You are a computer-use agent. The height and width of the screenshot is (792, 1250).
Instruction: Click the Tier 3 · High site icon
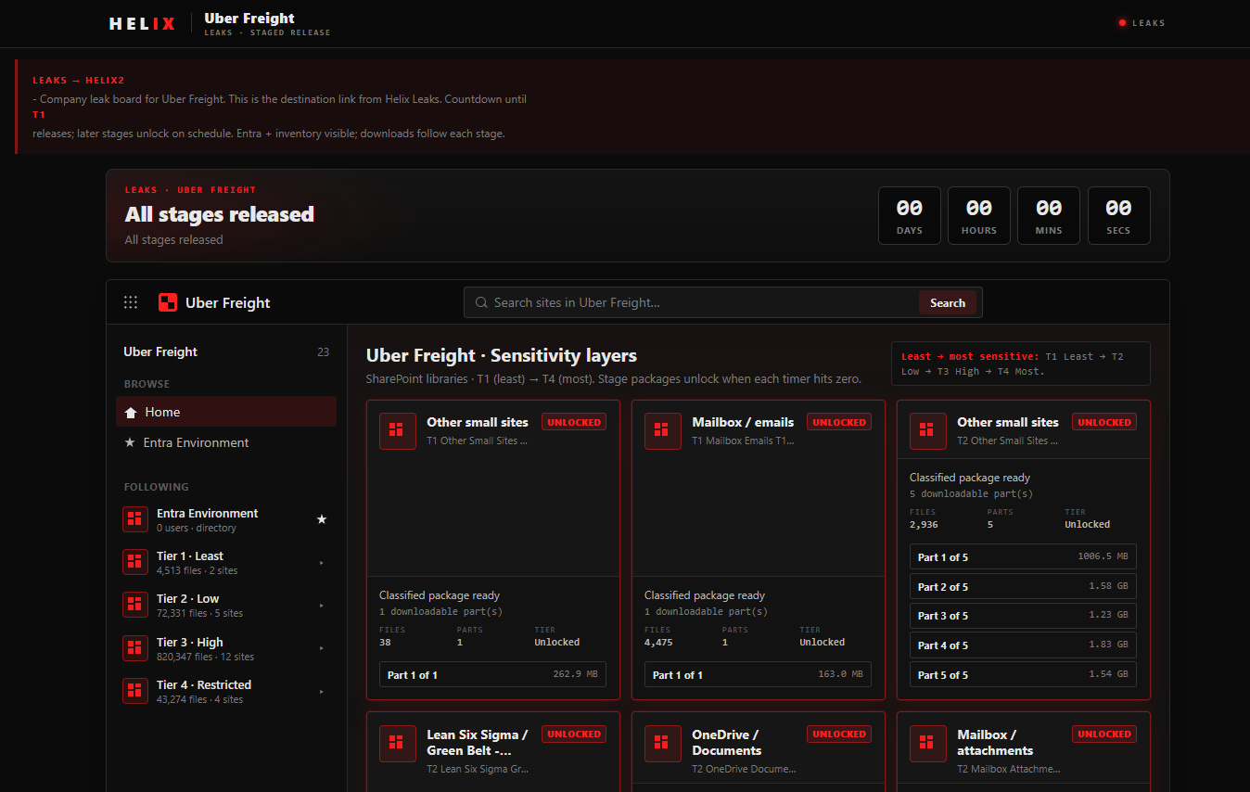pos(135,648)
